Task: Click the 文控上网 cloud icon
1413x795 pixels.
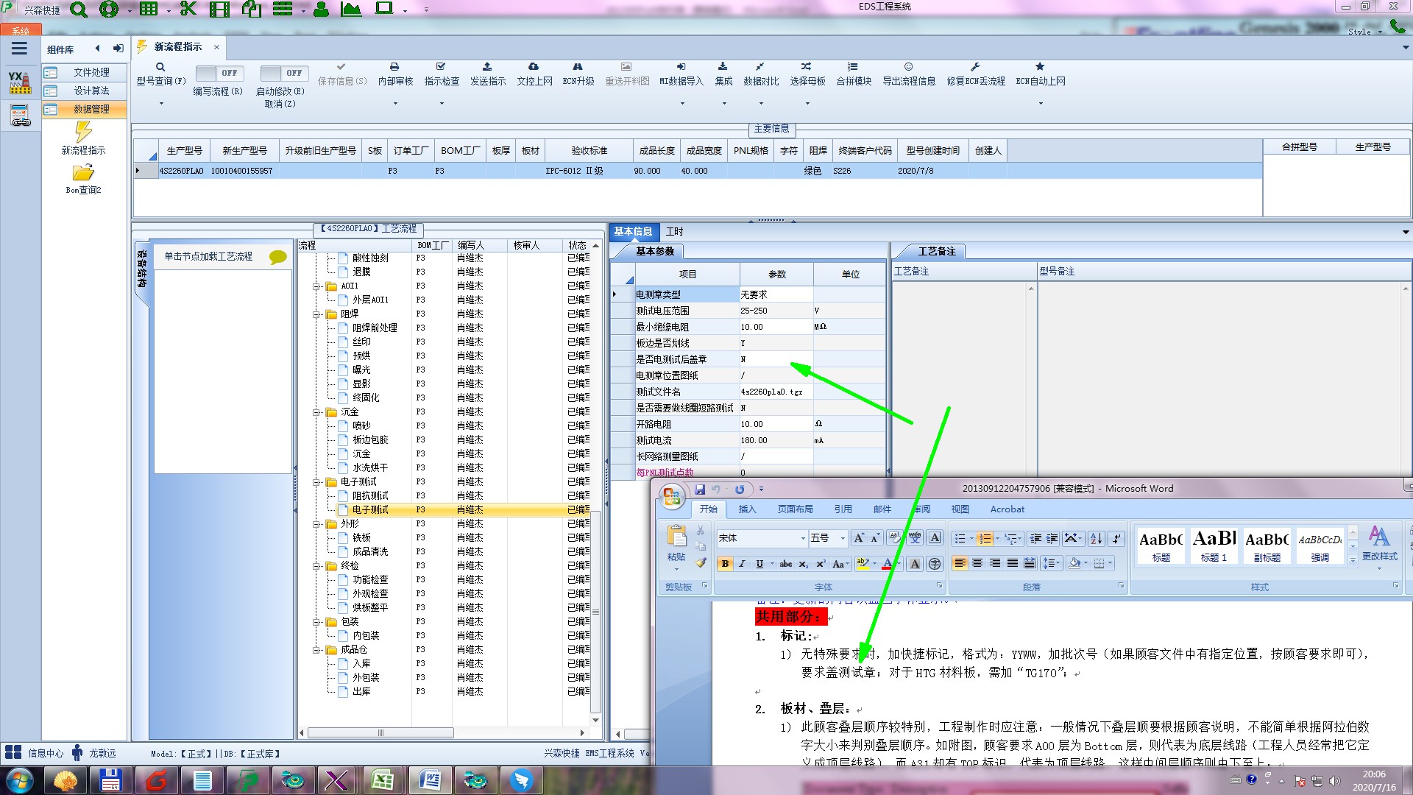Action: coord(534,67)
